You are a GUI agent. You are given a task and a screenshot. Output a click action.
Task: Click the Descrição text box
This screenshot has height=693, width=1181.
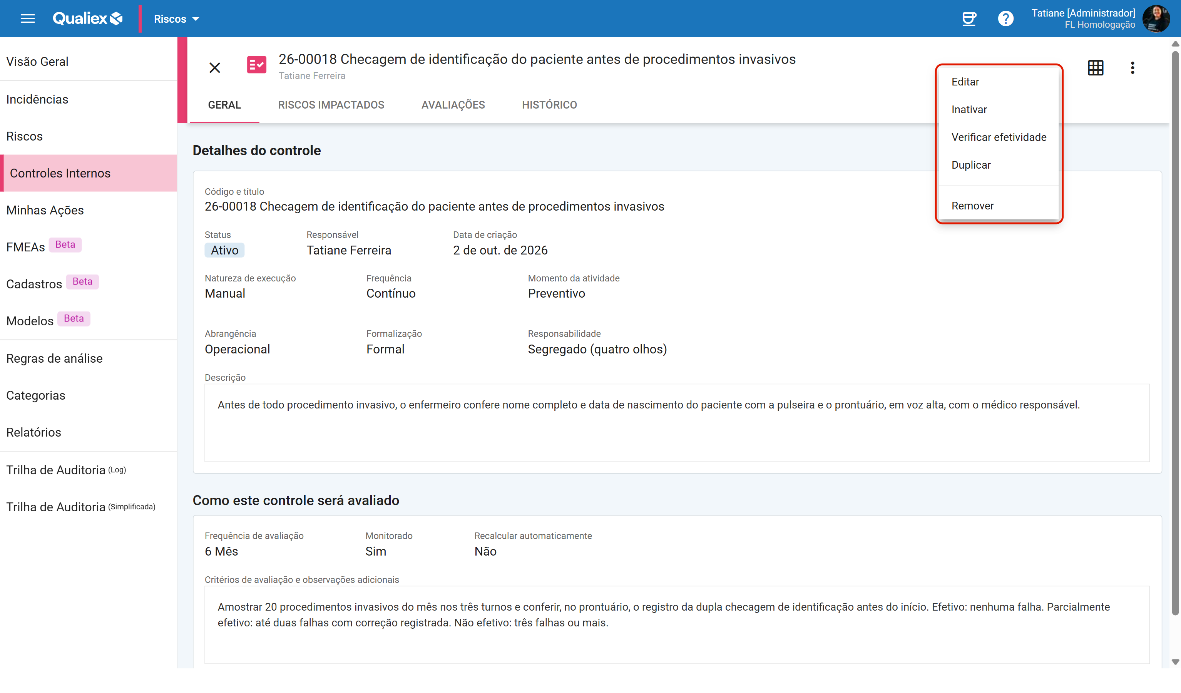pos(677,423)
